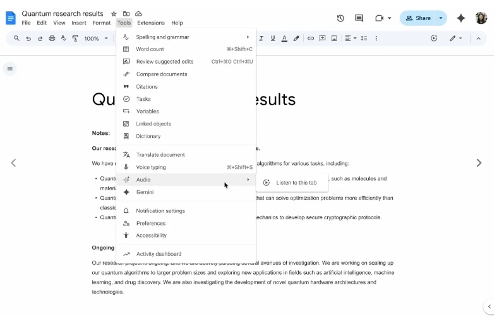The image size is (504, 327).
Task: Open the account profile picture
Action: click(x=481, y=18)
